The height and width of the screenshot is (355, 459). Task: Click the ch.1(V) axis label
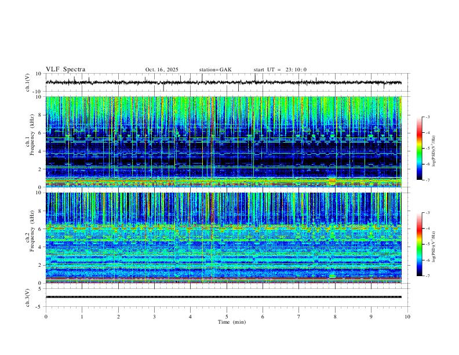(x=28, y=82)
